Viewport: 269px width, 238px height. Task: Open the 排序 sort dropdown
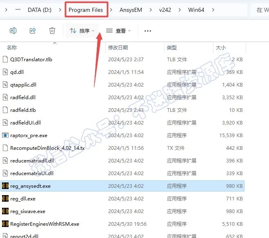point(82,31)
